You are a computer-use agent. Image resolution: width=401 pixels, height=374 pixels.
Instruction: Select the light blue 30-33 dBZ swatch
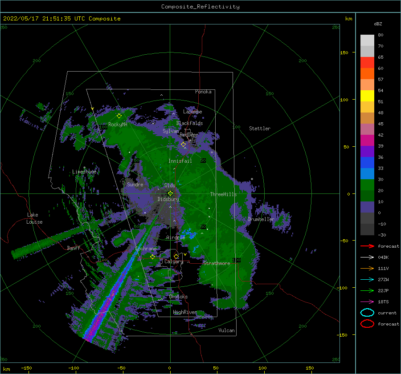(367, 174)
